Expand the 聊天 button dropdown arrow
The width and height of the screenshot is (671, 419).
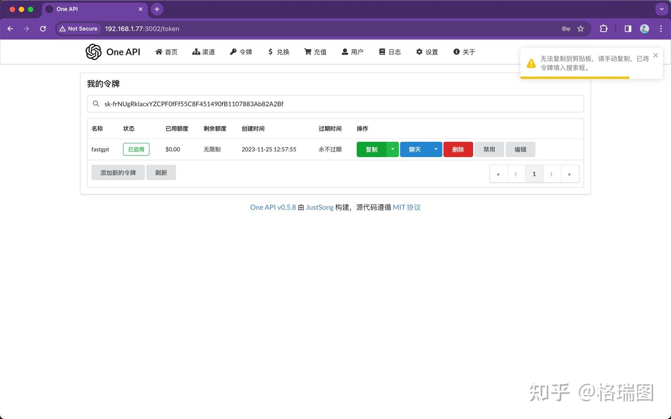[436, 149]
